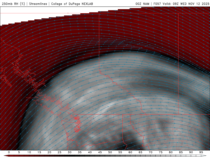Select "Valid: 09Z WED NOV 12 2025" text
The width and height of the screenshot is (210, 157).
tap(186, 4)
